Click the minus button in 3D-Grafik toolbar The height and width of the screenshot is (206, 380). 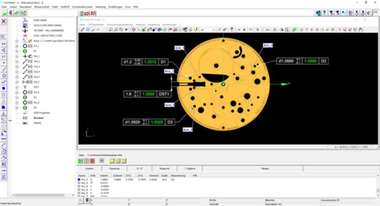coord(239,30)
